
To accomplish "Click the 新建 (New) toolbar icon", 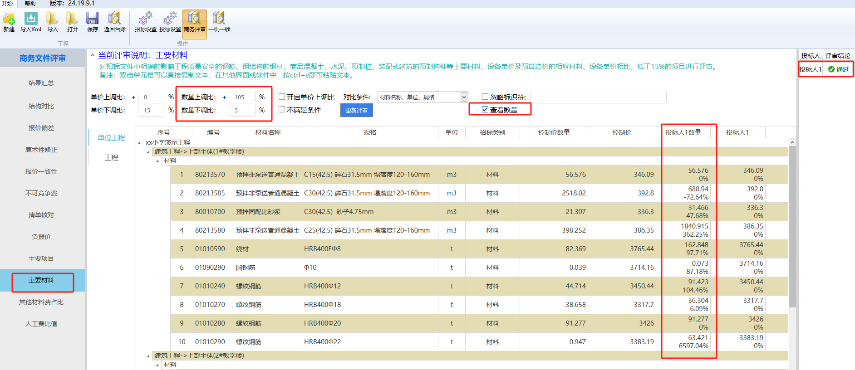I will point(9,19).
